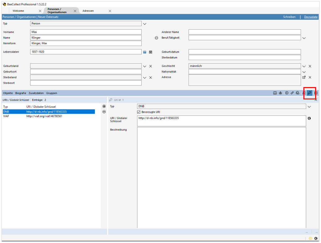Image resolution: width=321 pixels, height=243 pixels.
Task: Click the Decrustate link
Action: tap(310, 17)
